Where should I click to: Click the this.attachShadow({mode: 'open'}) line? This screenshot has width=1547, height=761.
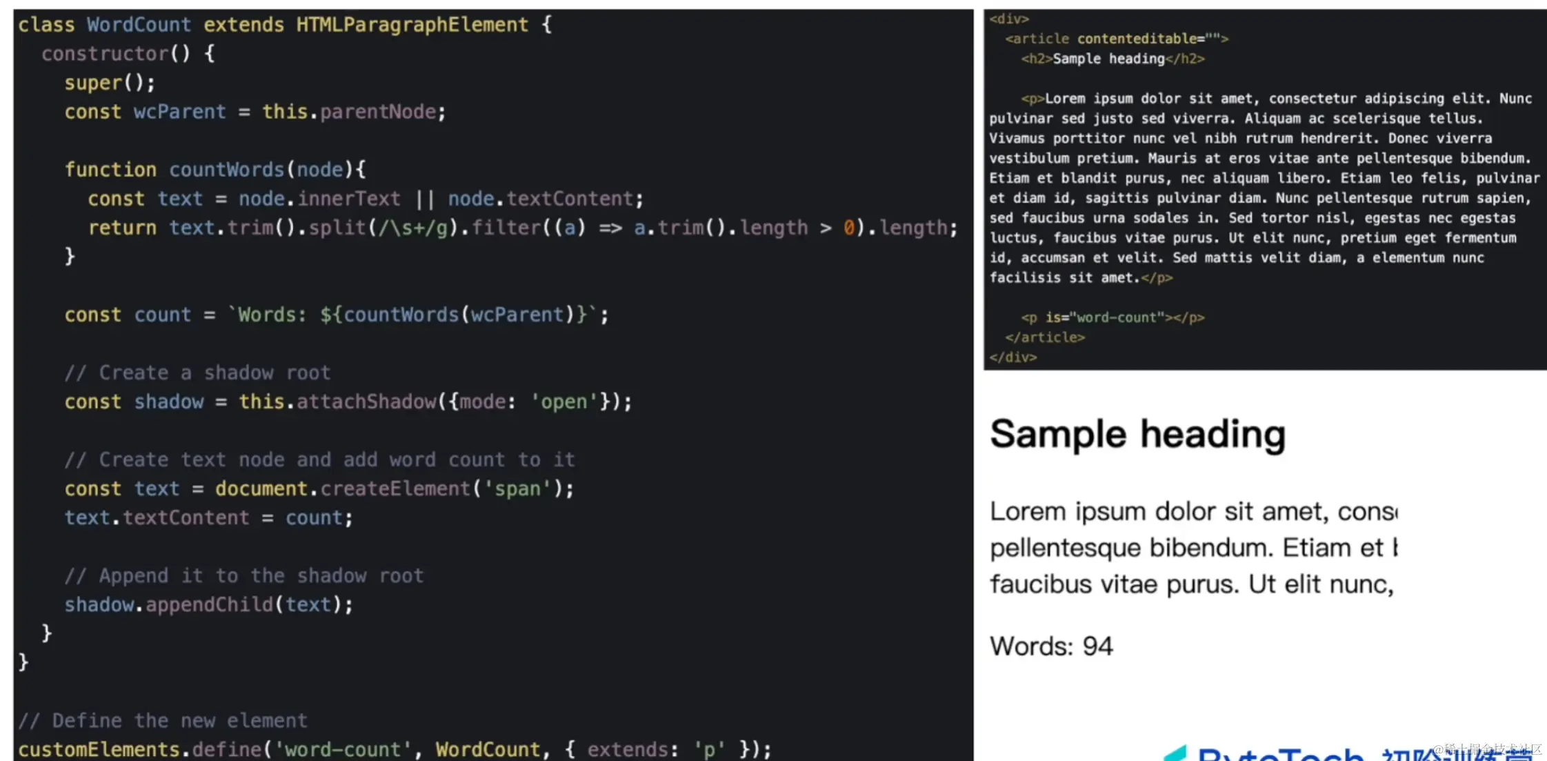pos(348,402)
